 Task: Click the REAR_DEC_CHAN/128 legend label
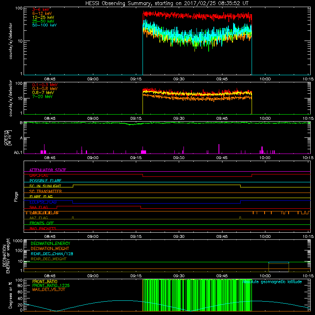coord(52,254)
